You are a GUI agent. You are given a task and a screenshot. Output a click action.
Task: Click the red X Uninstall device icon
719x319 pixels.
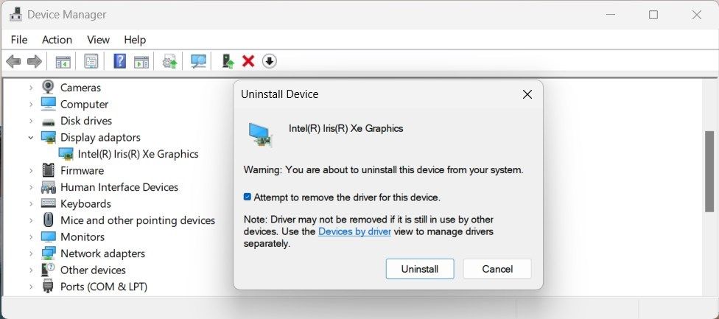pyautogui.click(x=248, y=61)
